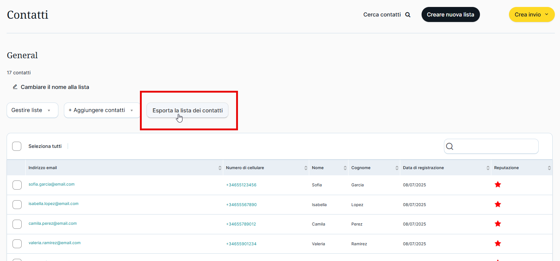The image size is (560, 261).
Task: Expand the Aggiungere contatti dropdown
Action: (x=102, y=110)
